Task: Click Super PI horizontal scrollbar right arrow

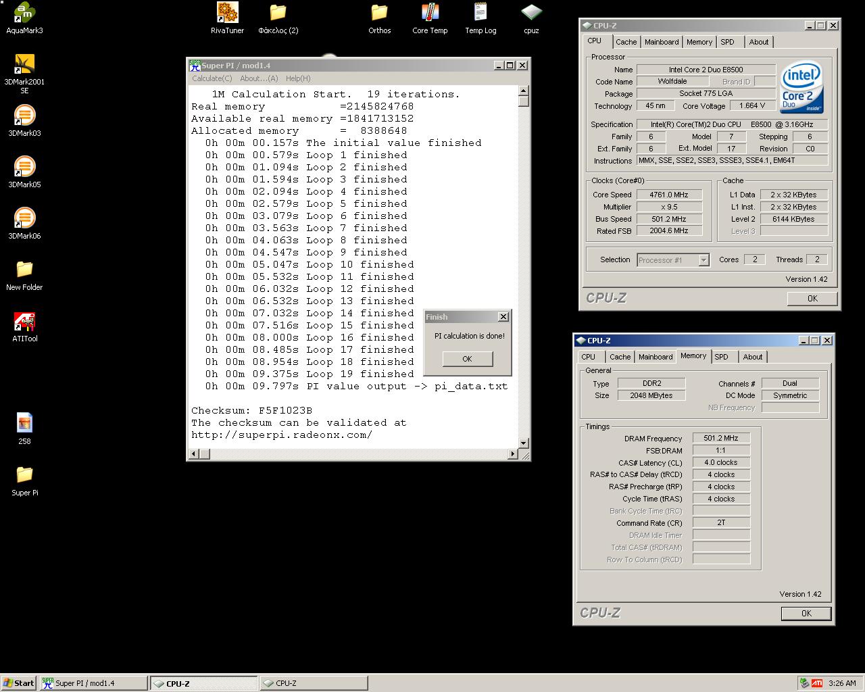Action: coord(513,453)
